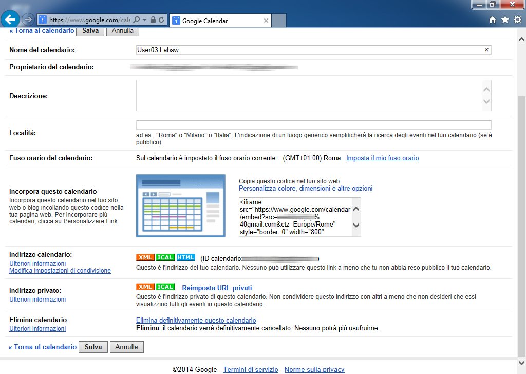Open the browser home page icon

493,20
